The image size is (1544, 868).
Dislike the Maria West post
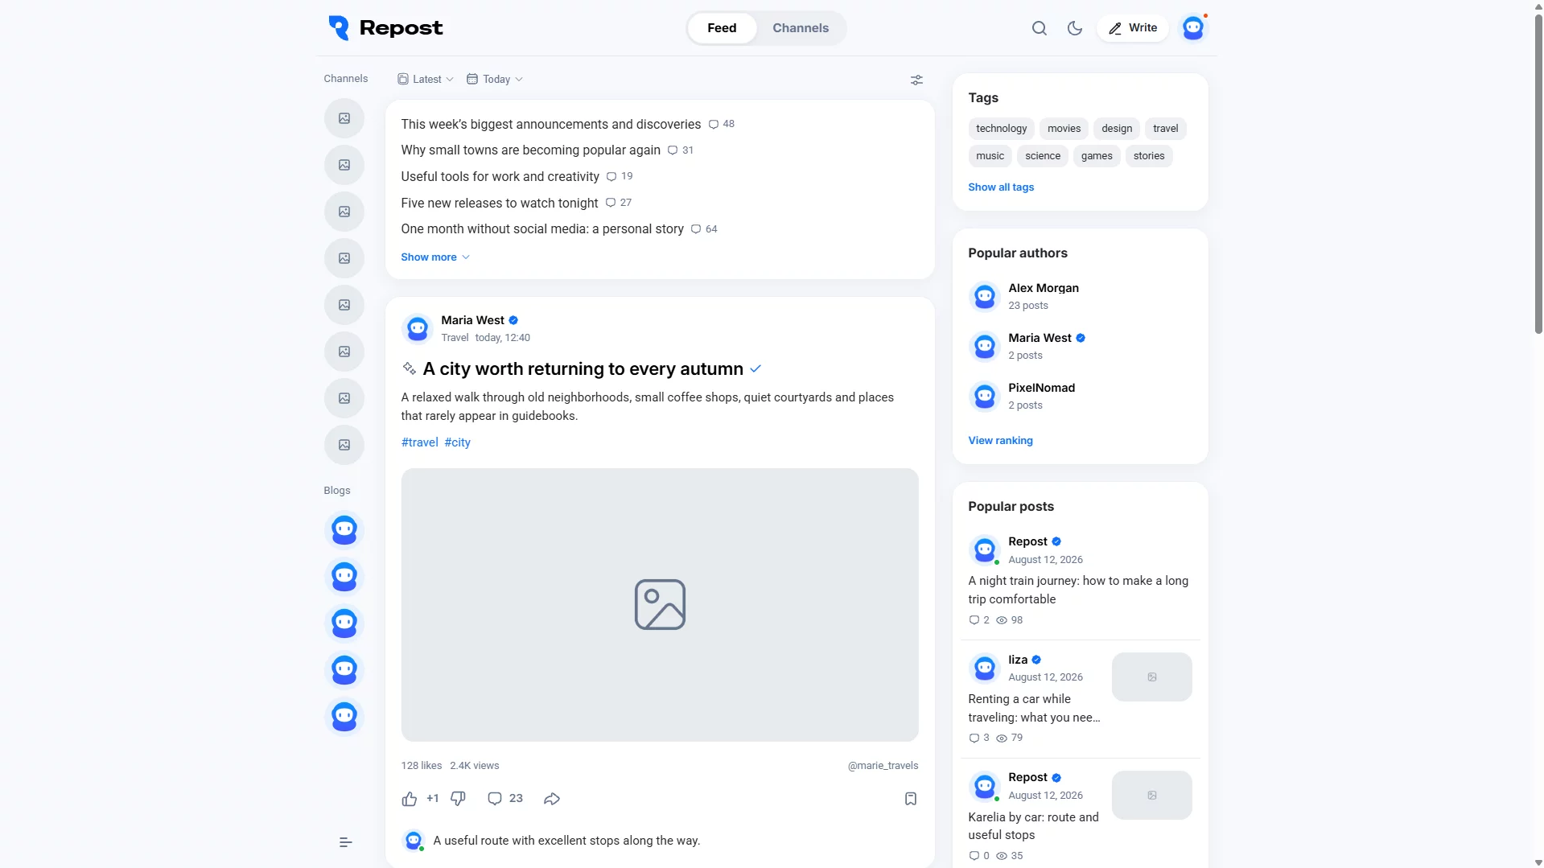pyautogui.click(x=458, y=799)
